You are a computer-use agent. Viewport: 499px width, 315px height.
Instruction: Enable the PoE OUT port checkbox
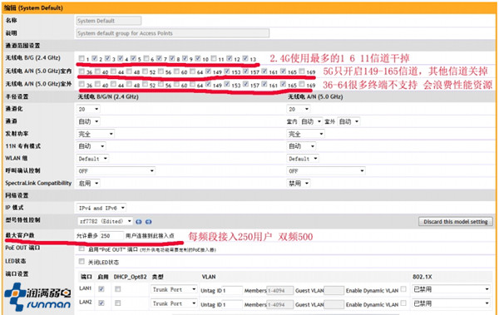[82, 249]
